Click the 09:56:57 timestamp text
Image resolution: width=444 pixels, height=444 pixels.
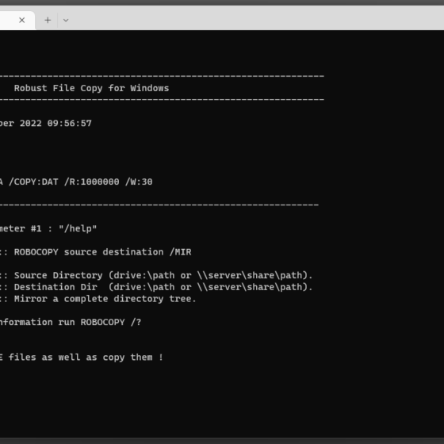tap(70, 123)
